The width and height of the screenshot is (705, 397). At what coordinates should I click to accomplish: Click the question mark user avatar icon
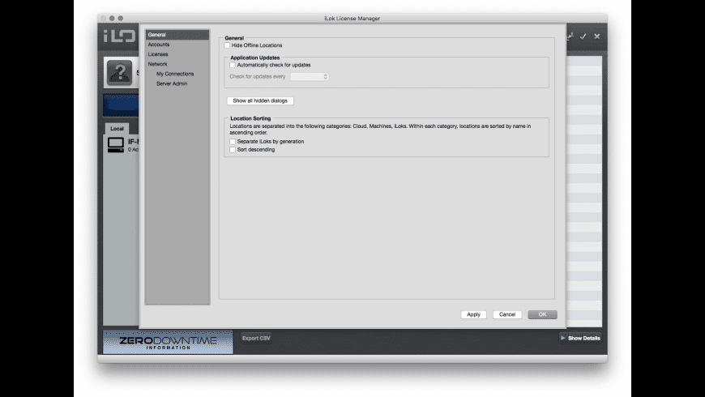point(120,72)
